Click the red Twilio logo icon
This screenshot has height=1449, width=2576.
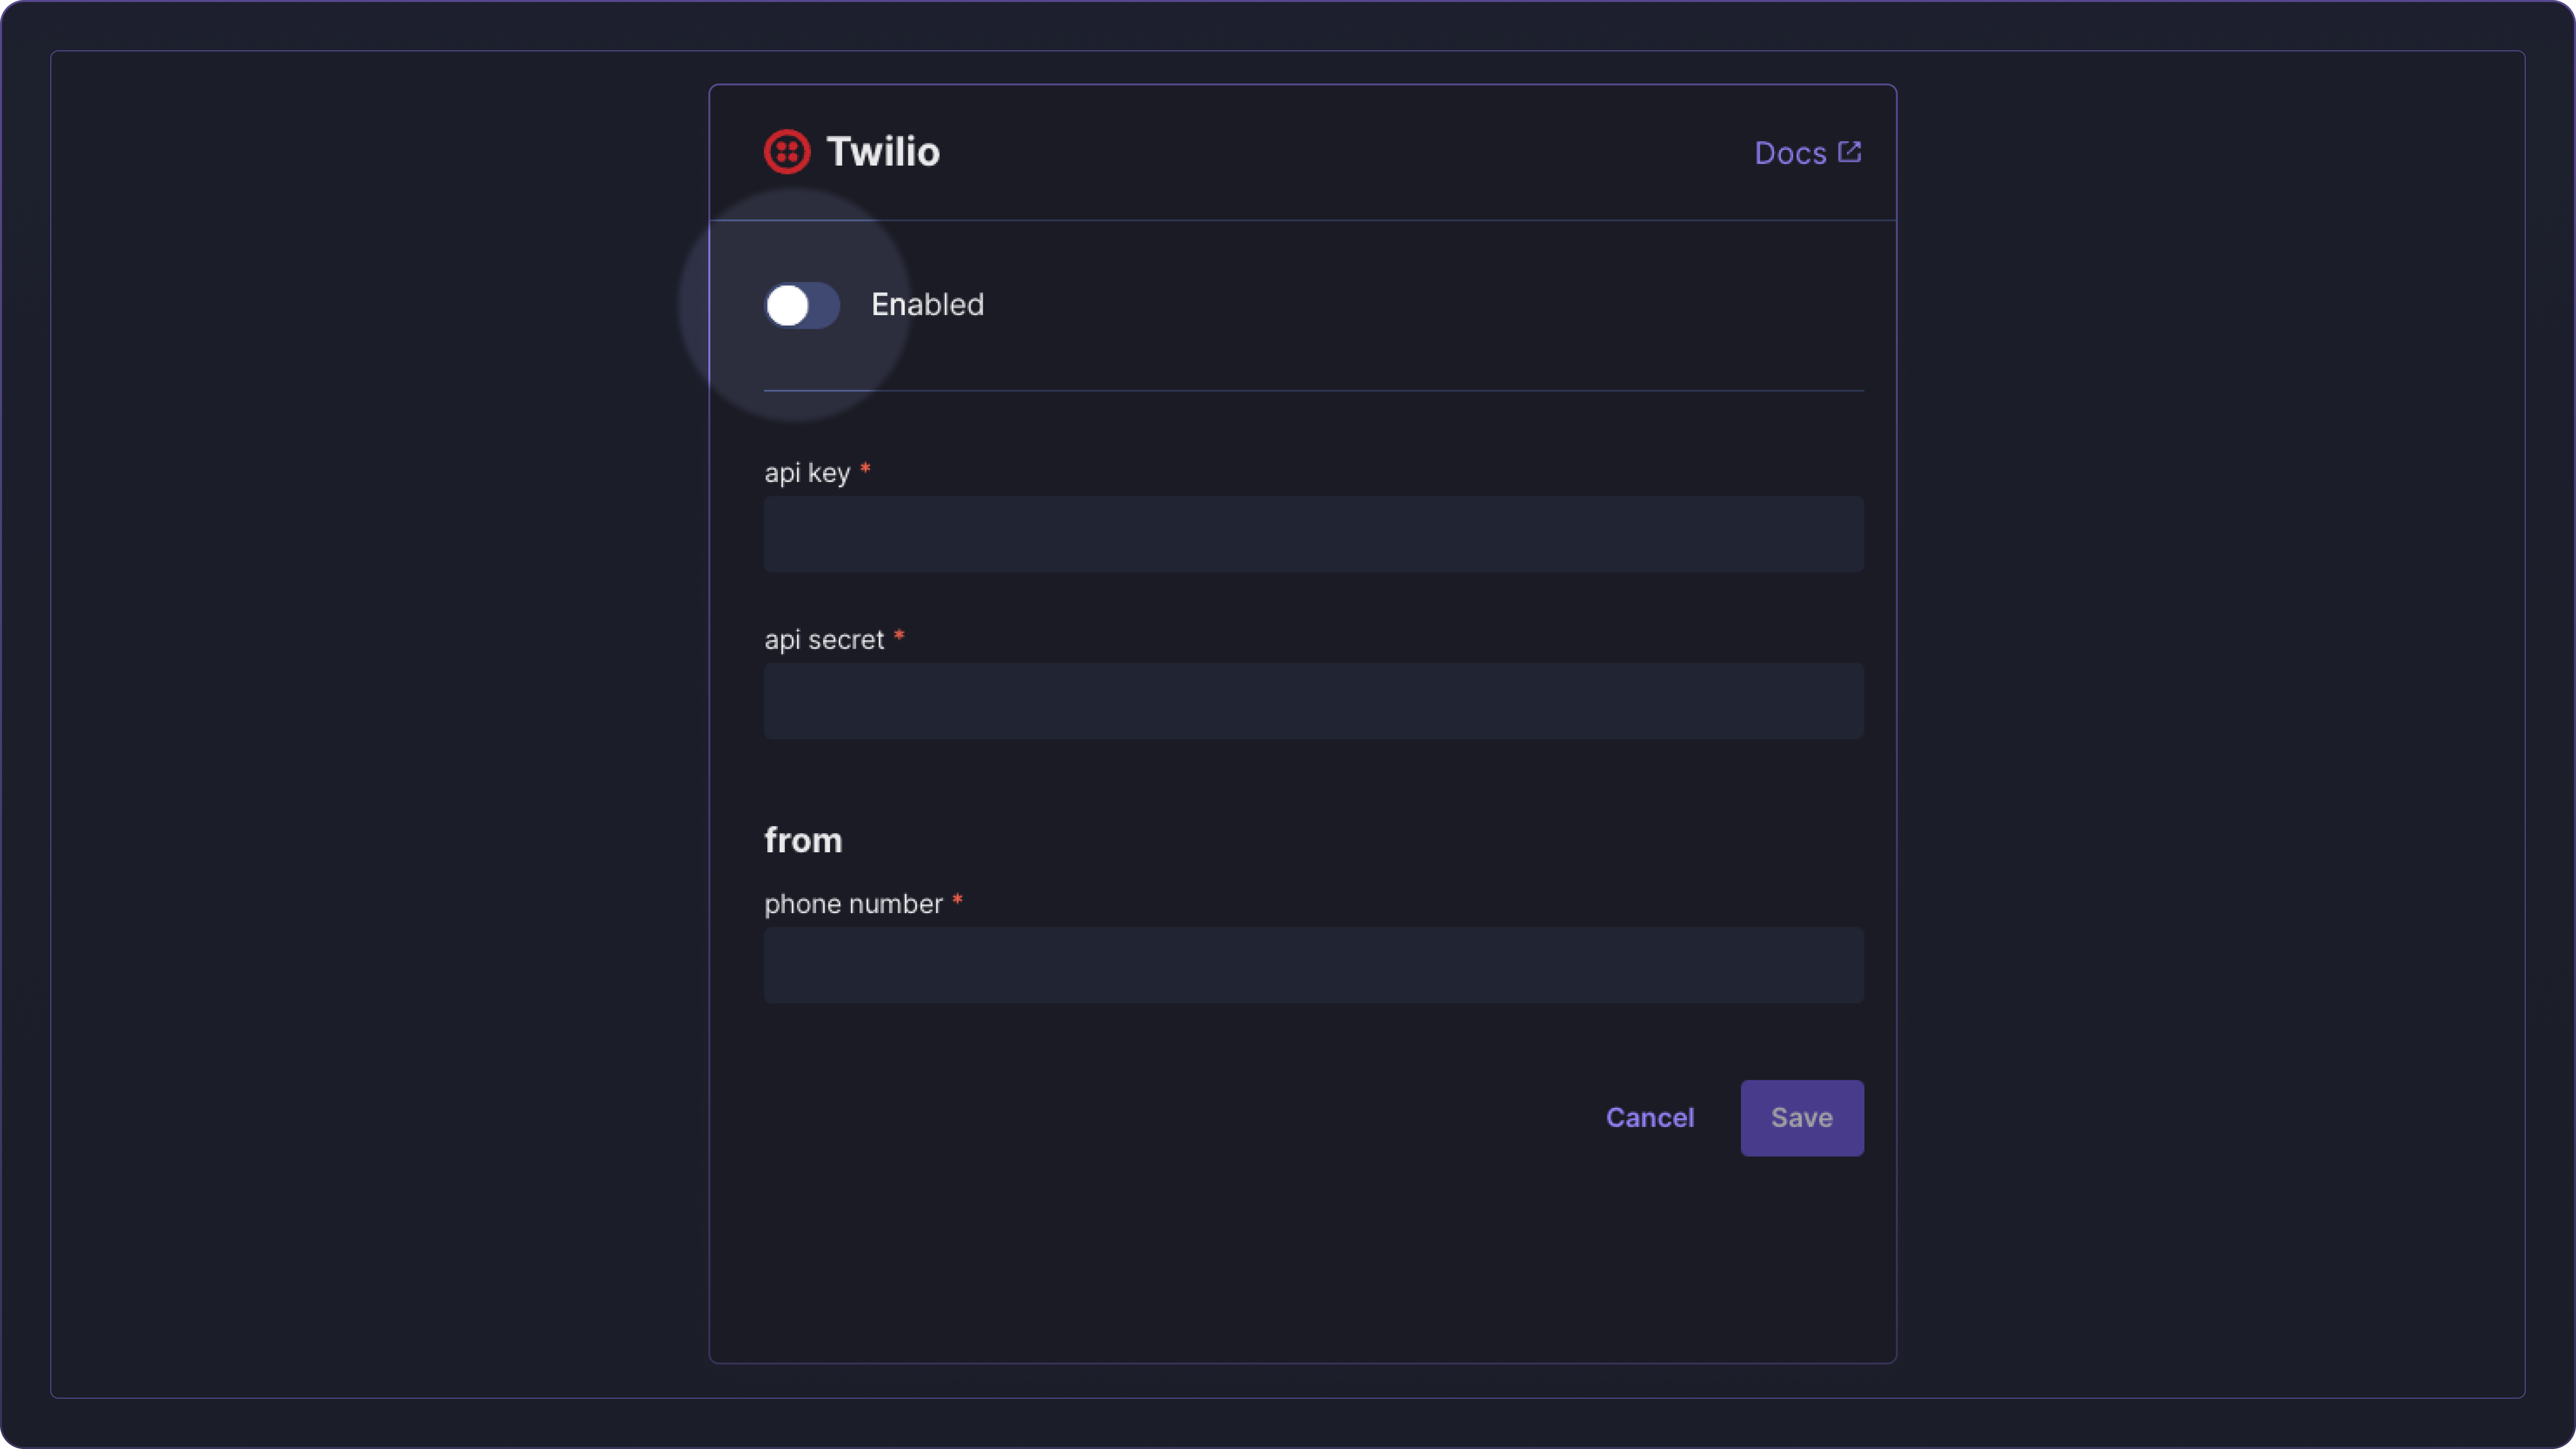[x=787, y=152]
